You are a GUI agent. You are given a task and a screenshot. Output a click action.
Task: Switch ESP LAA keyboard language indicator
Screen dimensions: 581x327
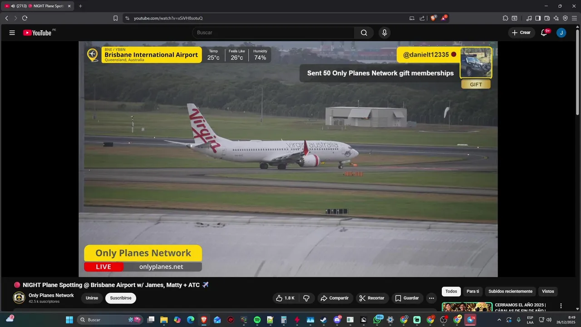pos(530,320)
